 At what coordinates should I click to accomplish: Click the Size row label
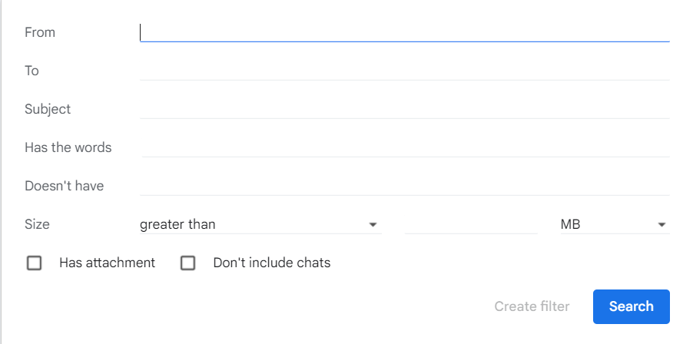tap(37, 224)
